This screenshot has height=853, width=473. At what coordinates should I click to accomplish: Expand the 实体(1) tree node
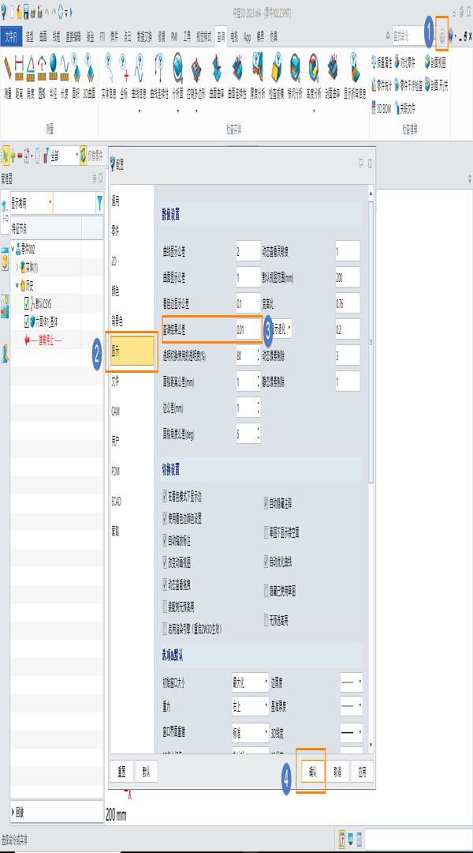pyautogui.click(x=17, y=267)
